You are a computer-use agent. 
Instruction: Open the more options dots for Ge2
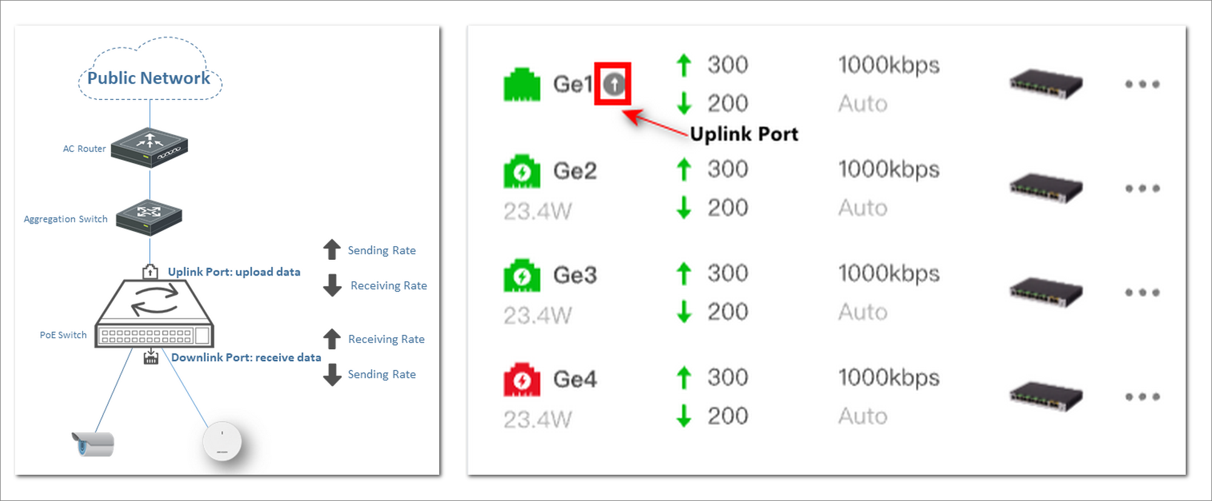click(x=1142, y=188)
